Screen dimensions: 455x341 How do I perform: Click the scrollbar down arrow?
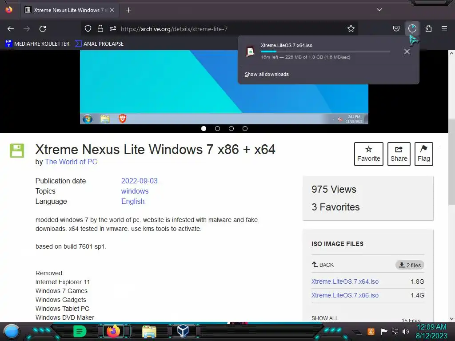point(451,318)
